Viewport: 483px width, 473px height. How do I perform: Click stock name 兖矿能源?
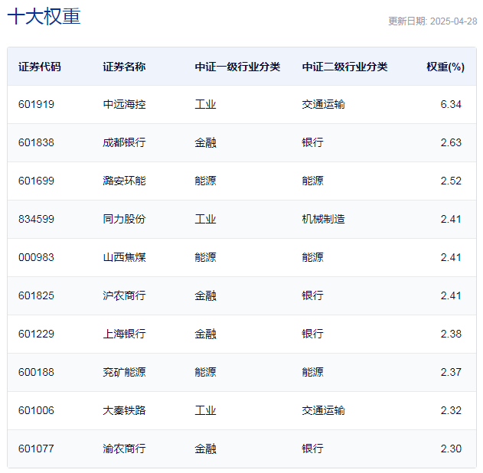pyautogui.click(x=124, y=372)
